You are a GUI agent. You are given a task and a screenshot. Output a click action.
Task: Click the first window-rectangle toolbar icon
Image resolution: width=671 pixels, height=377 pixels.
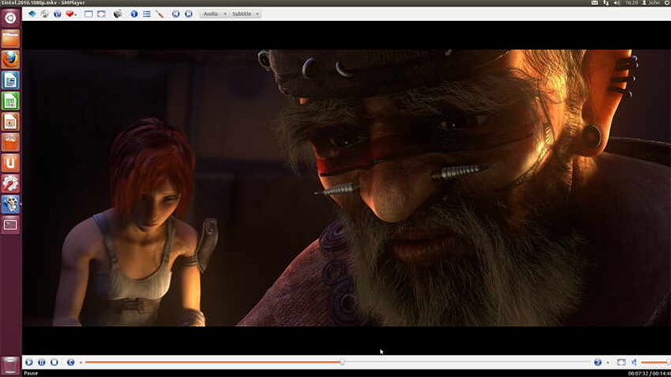(x=89, y=14)
